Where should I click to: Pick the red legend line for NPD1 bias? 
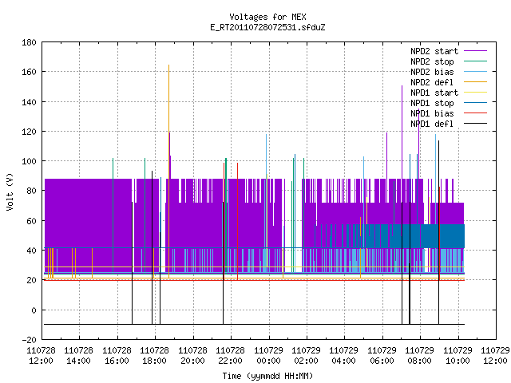coord(475,113)
